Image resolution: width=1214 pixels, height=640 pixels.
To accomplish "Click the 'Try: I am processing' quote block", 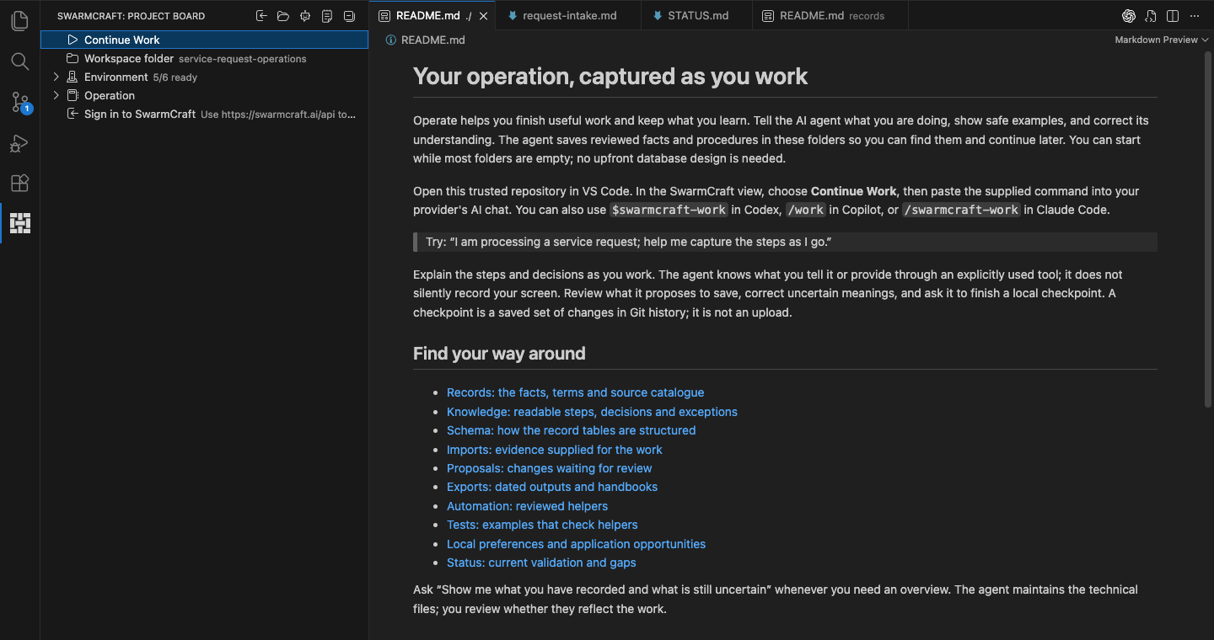I will pos(785,242).
